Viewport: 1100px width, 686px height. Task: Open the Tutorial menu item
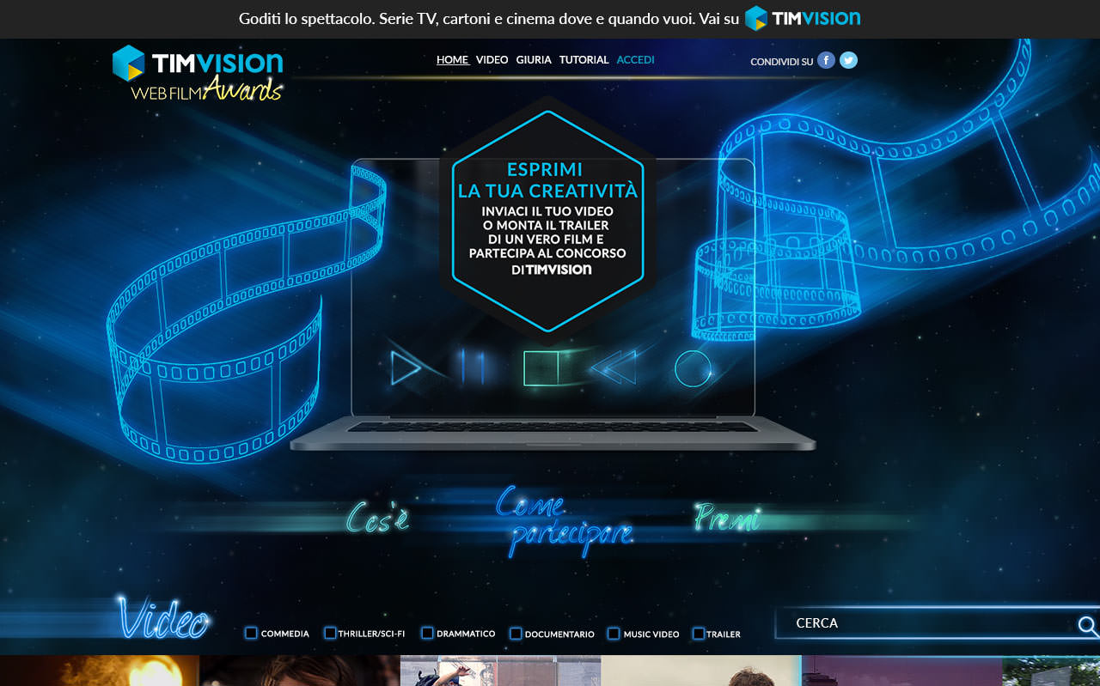pos(584,60)
